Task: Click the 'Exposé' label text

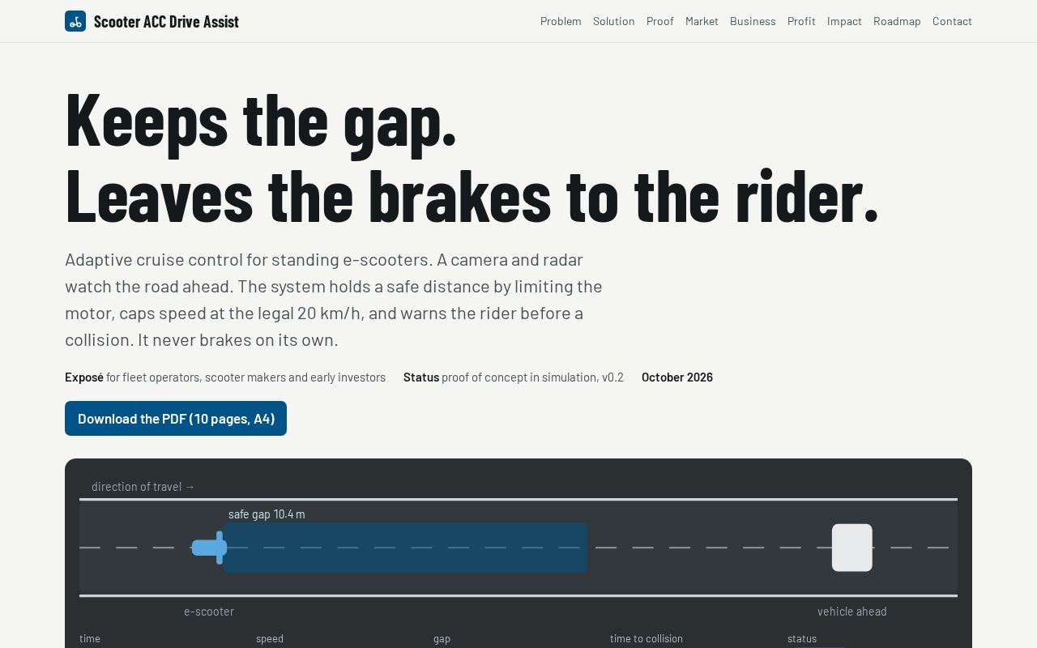Action: (x=84, y=377)
